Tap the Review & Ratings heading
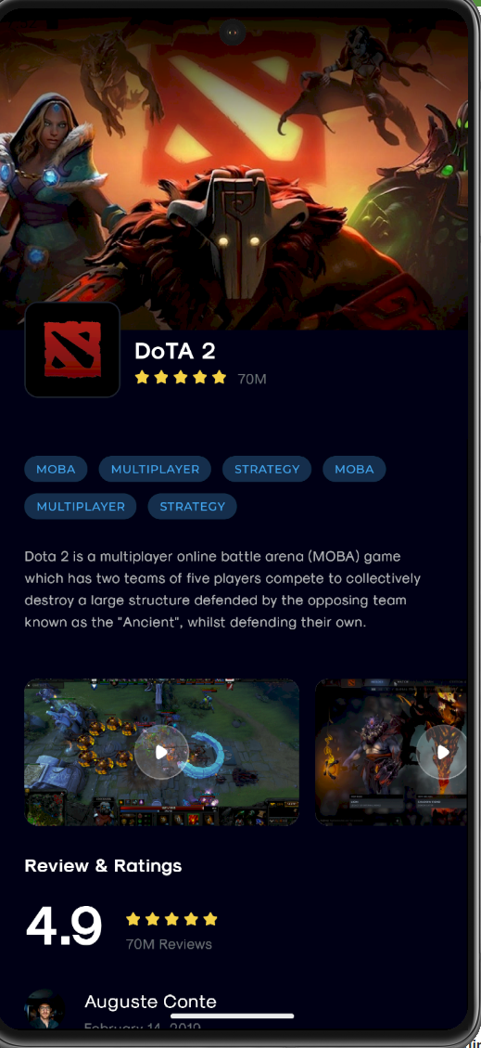 tap(104, 866)
